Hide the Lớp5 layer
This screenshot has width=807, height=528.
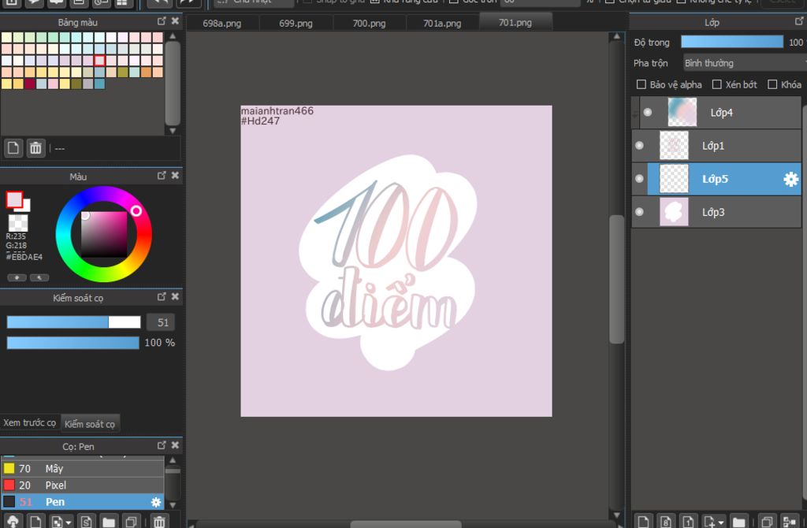(x=639, y=179)
